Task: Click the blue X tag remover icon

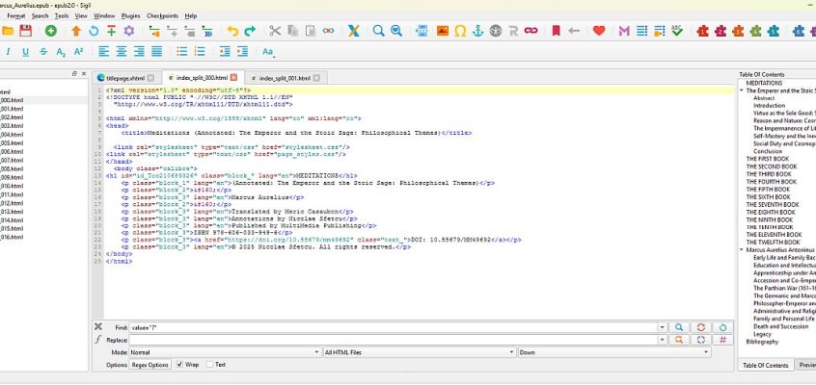Action: [353, 31]
